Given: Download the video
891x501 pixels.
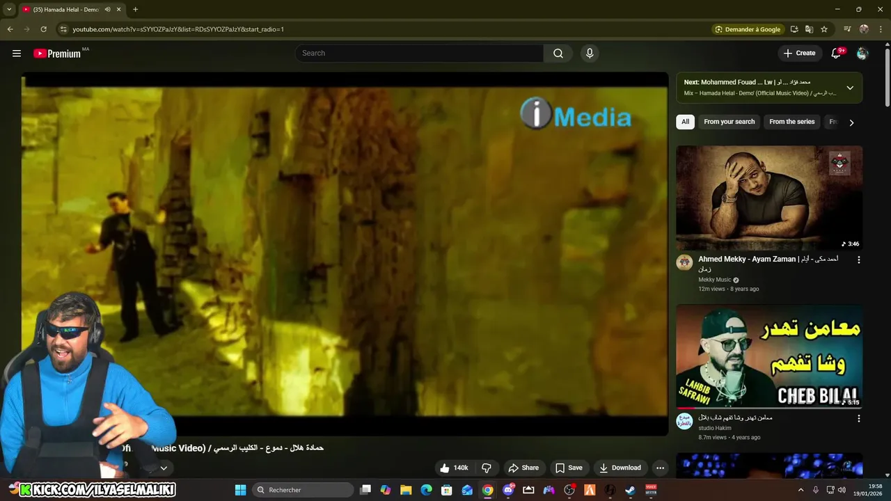Looking at the screenshot, I should pos(620,468).
